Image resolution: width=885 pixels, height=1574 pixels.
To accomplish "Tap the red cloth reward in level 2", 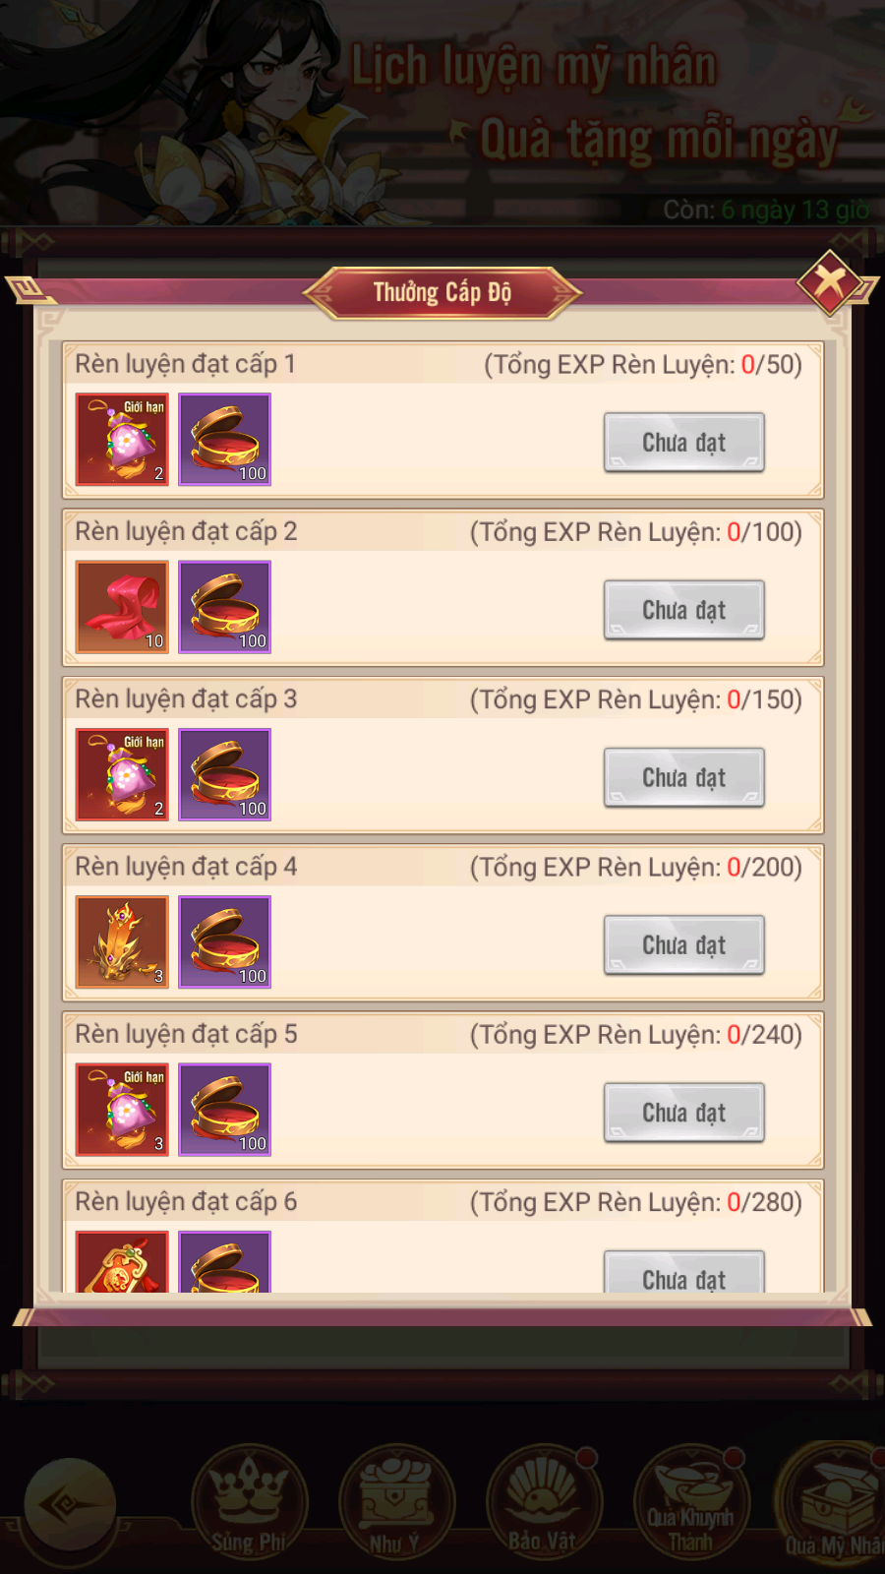I will coord(123,607).
